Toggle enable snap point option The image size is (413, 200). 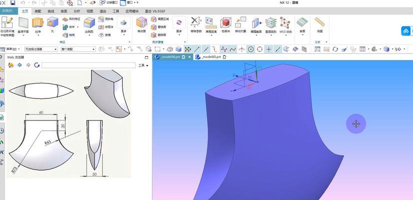coord(188,49)
